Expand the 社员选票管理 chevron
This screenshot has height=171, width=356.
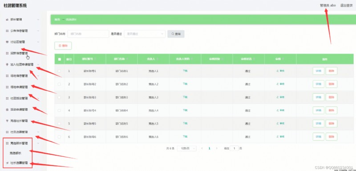pos(38,132)
